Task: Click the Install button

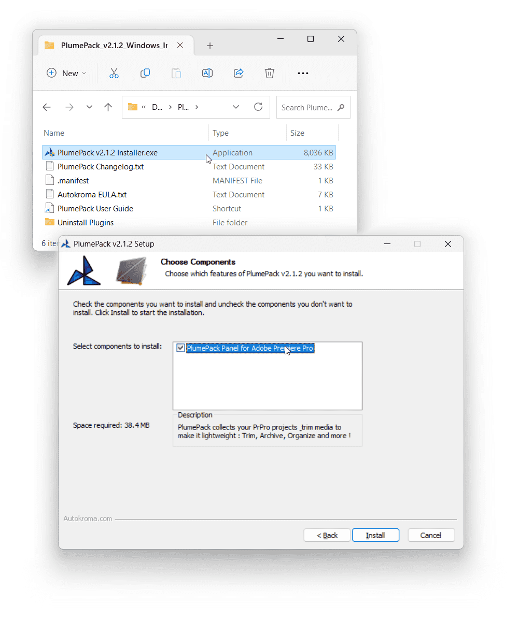Action: pos(375,535)
